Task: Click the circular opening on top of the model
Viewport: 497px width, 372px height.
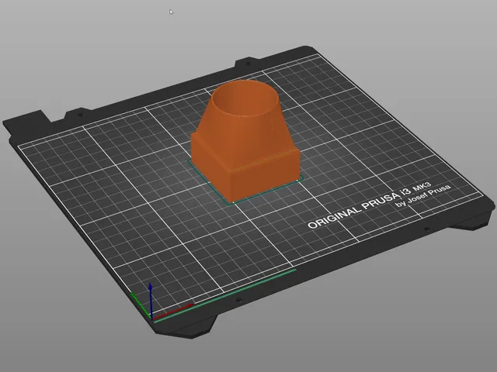Action: [x=245, y=98]
